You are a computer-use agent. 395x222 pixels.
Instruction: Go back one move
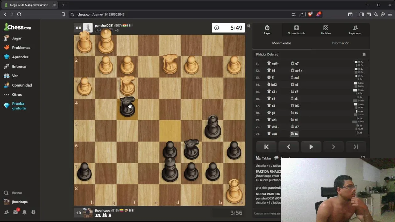pyautogui.click(x=289, y=147)
